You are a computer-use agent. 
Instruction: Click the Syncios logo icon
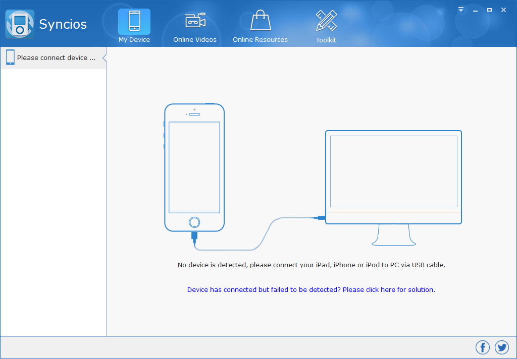[19, 24]
